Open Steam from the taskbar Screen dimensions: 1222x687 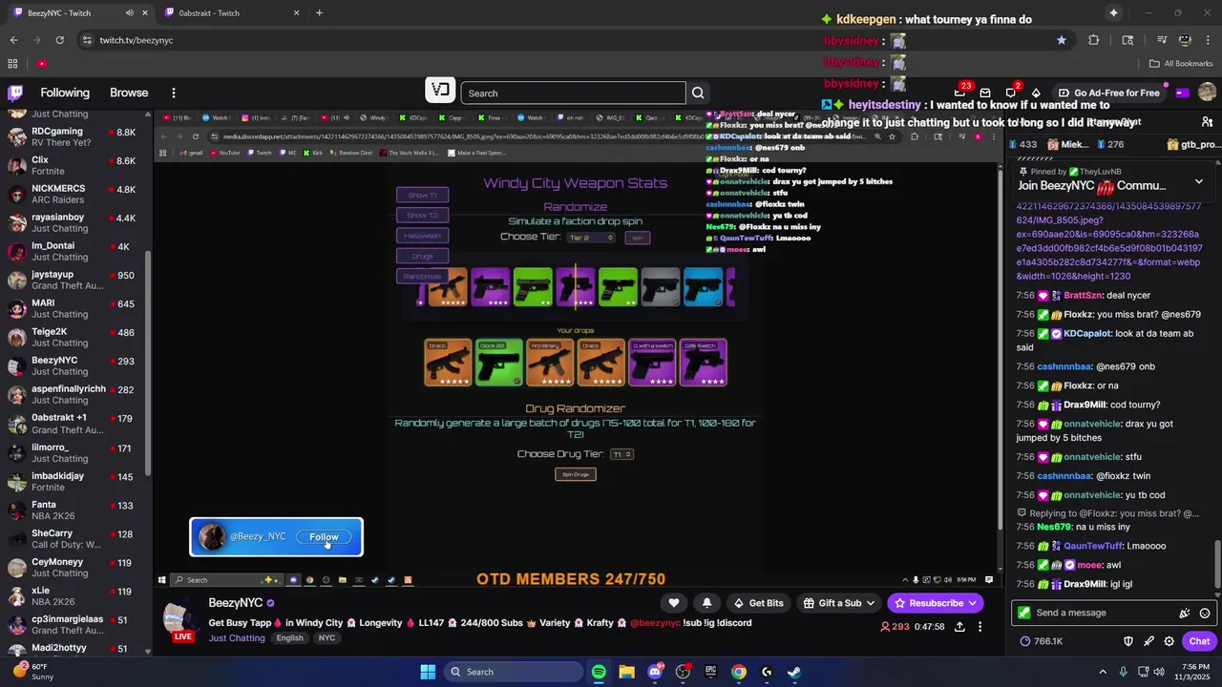[794, 672]
